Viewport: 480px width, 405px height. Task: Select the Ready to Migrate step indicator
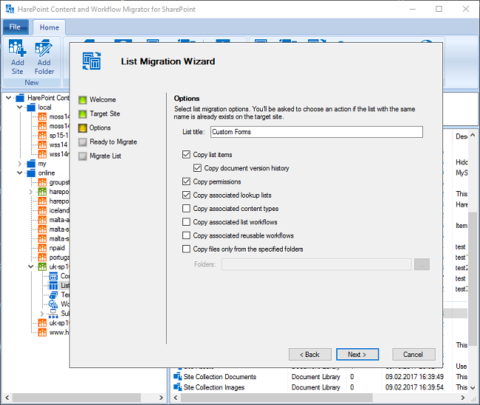[83, 142]
